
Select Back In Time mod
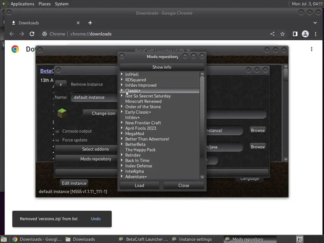click(x=137, y=160)
